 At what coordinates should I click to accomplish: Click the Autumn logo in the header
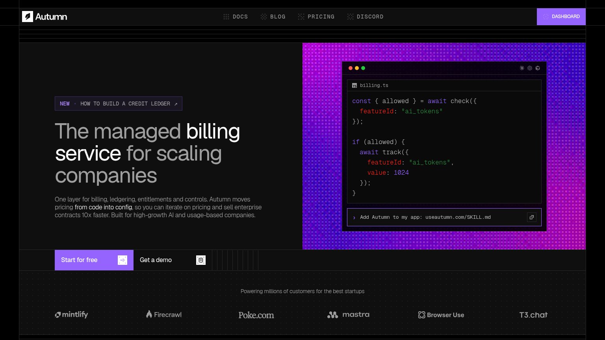[45, 17]
